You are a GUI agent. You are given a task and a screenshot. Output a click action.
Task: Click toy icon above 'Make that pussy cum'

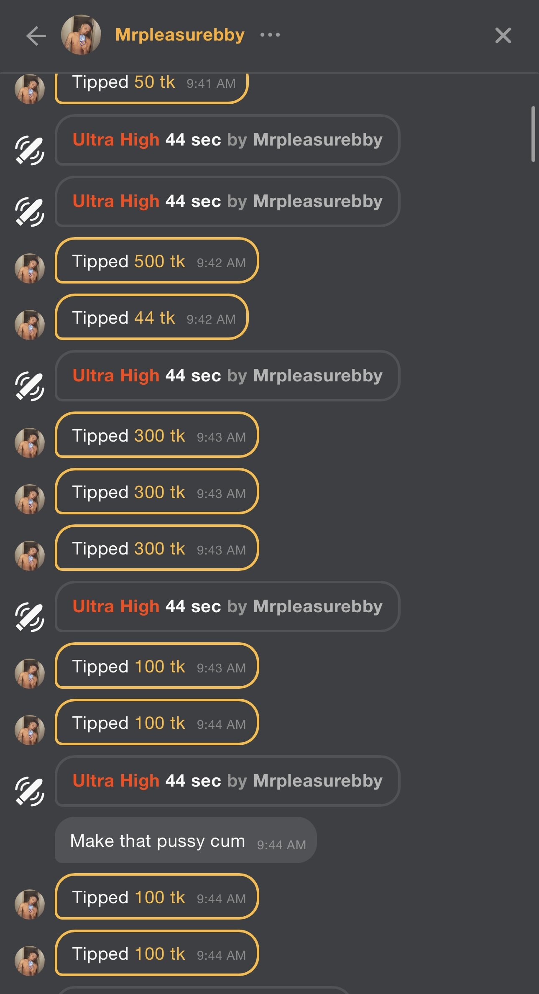(30, 791)
